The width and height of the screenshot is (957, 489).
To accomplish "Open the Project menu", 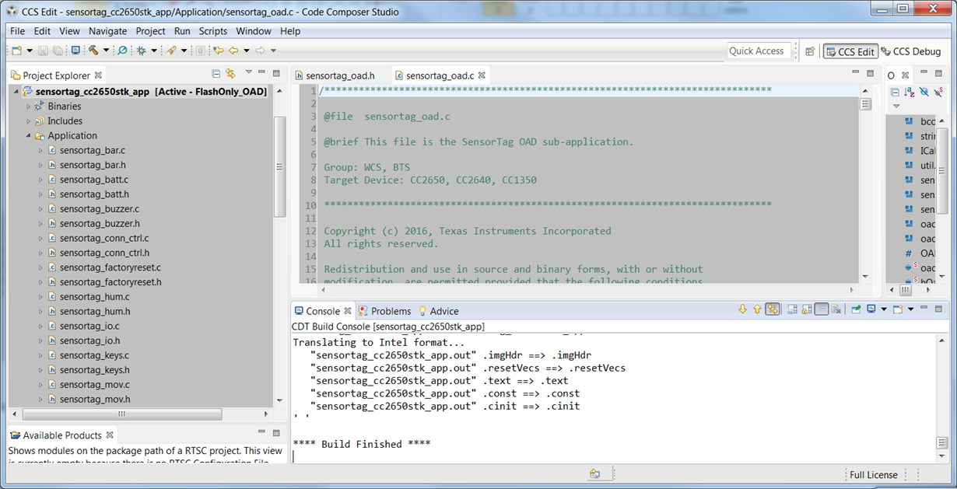I will click(150, 31).
